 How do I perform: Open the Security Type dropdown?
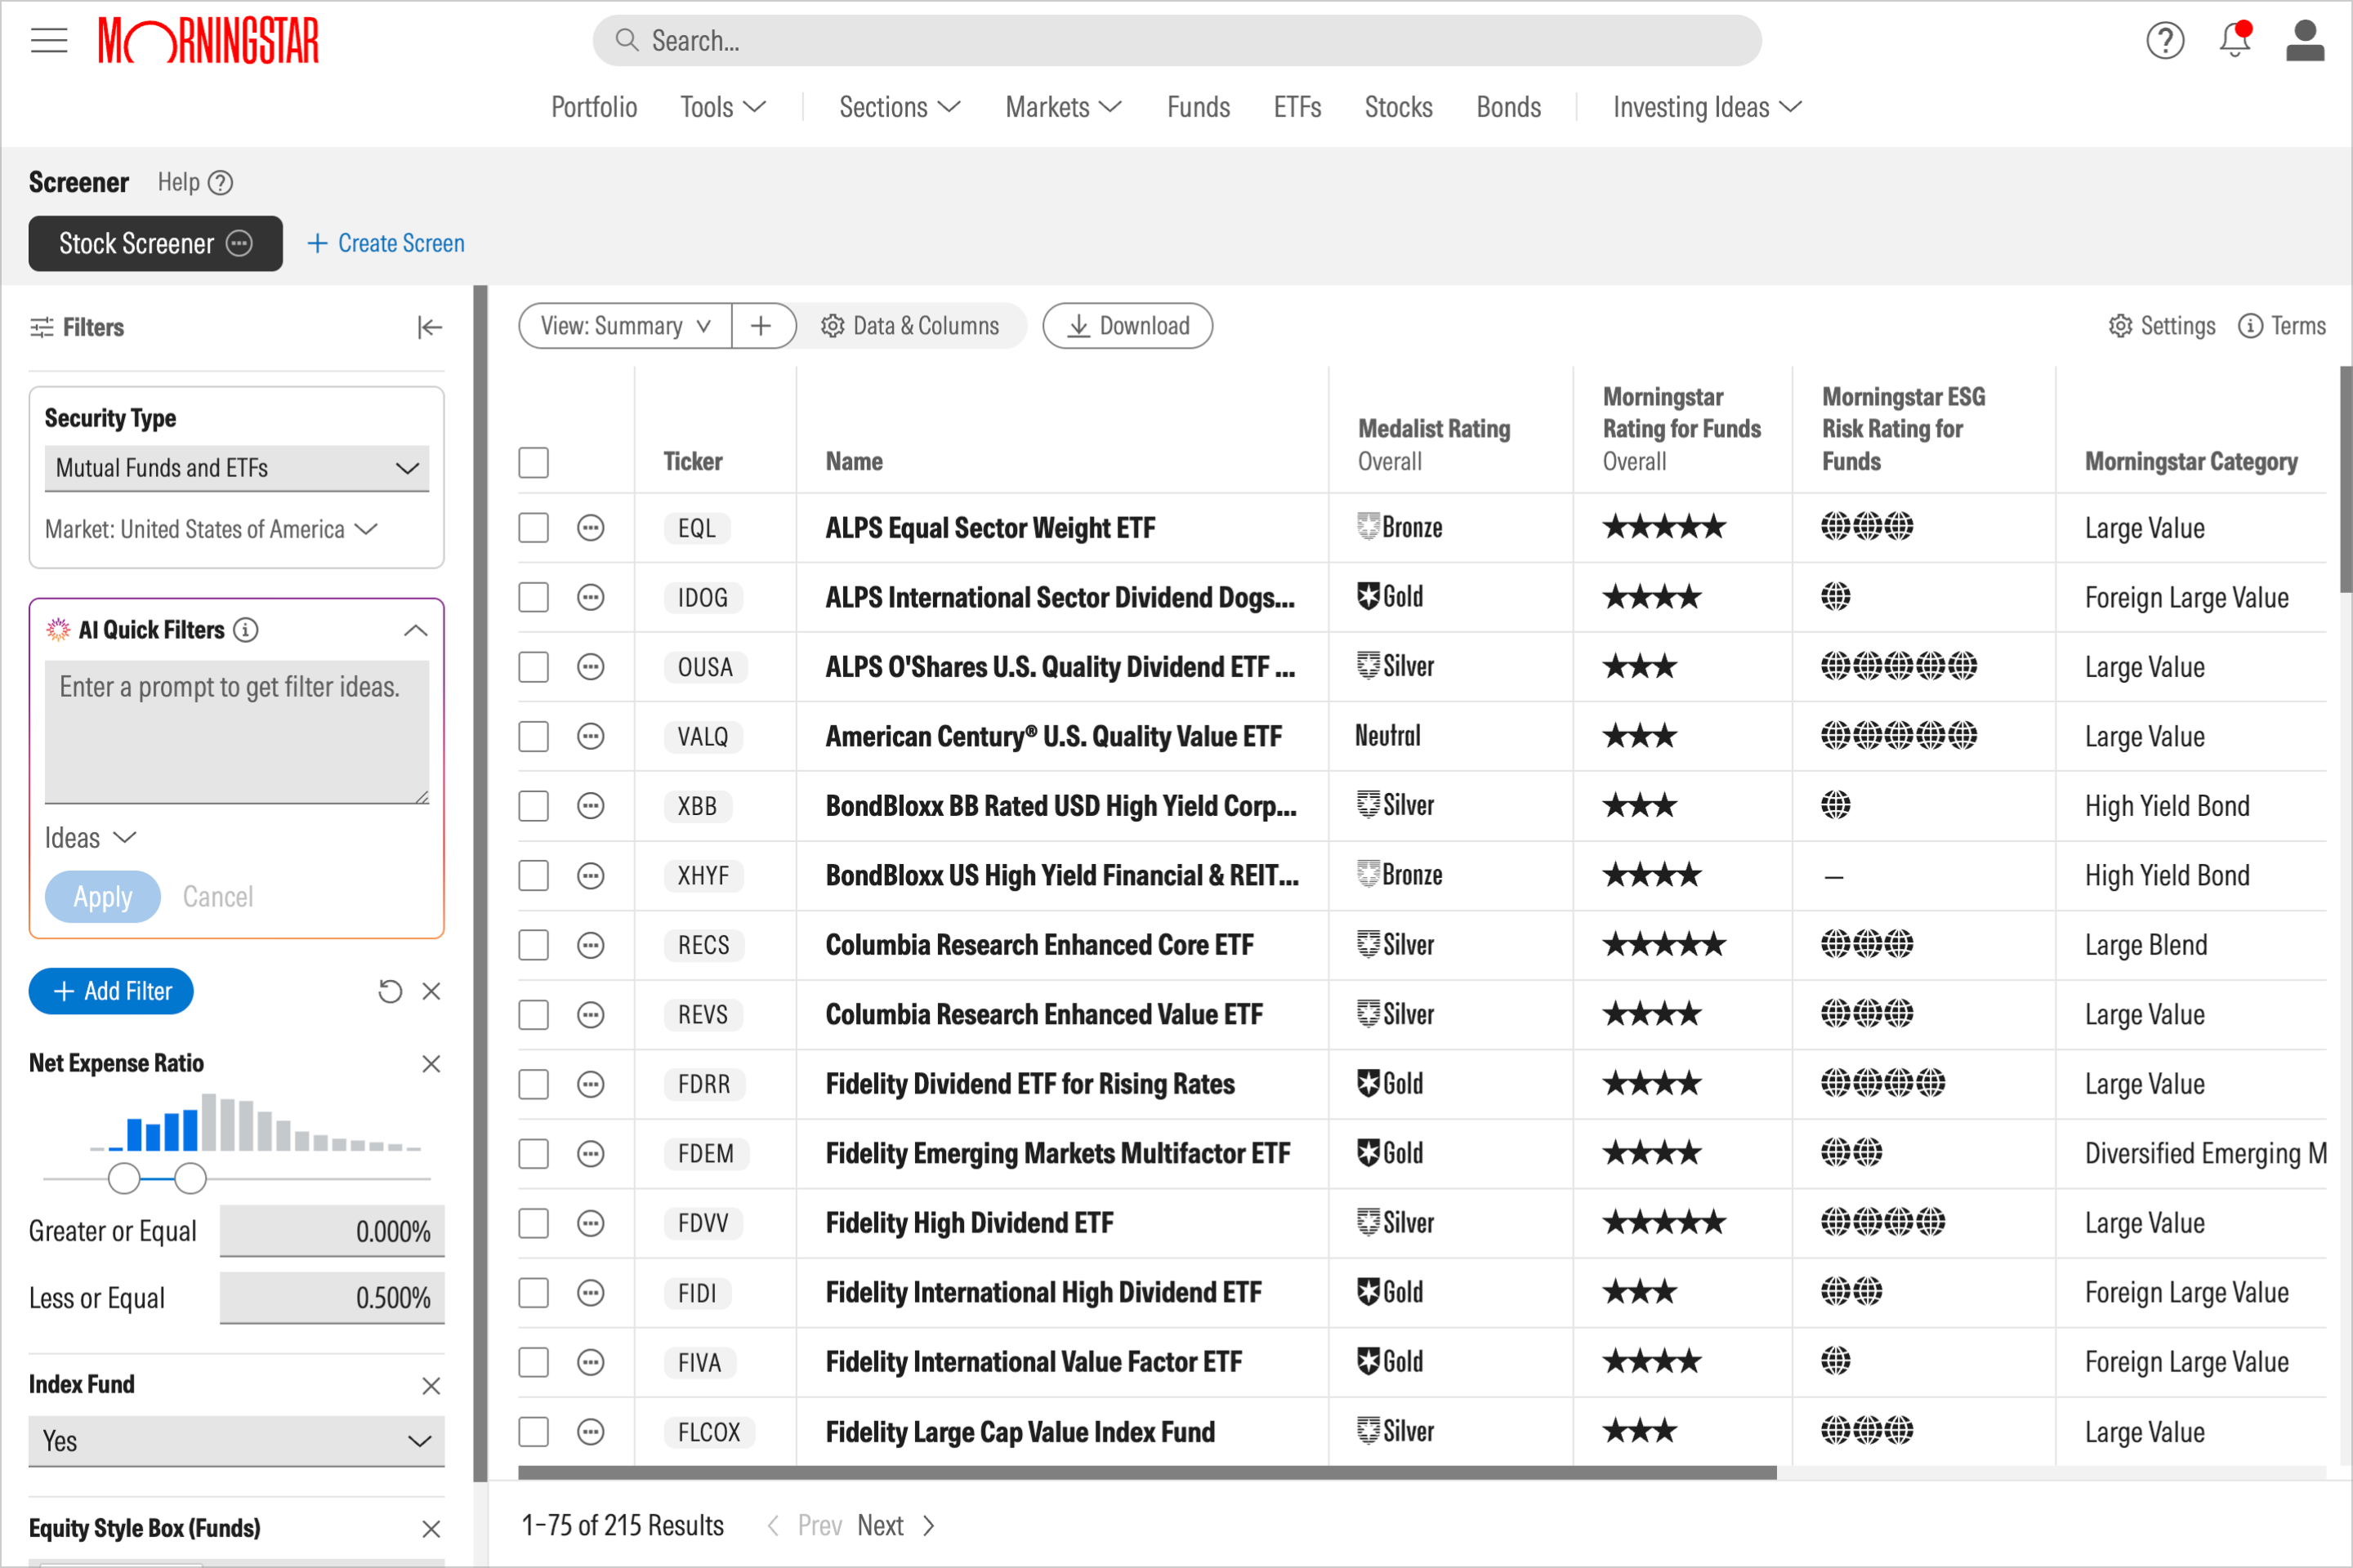237,468
